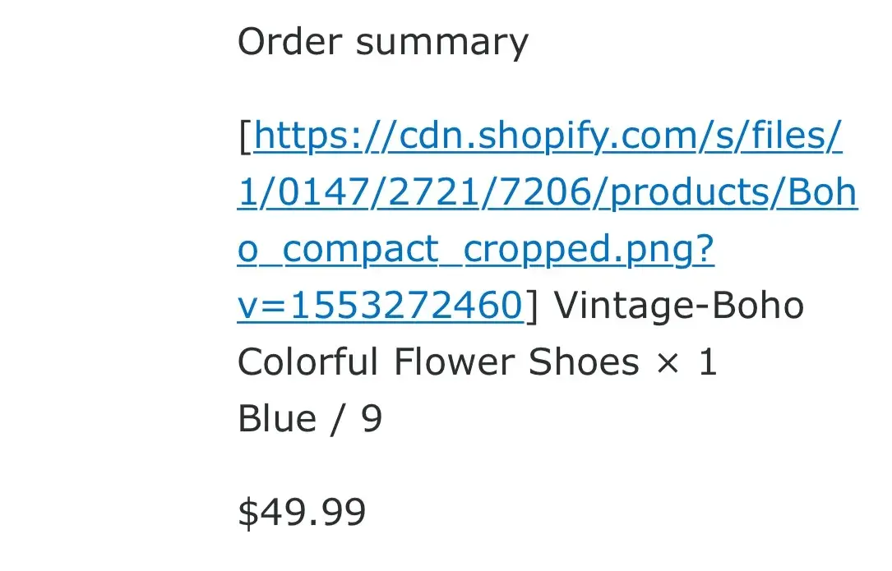The image size is (892, 571).
Task: Click the closing bracket after the link
Action: pyautogui.click(x=530, y=306)
